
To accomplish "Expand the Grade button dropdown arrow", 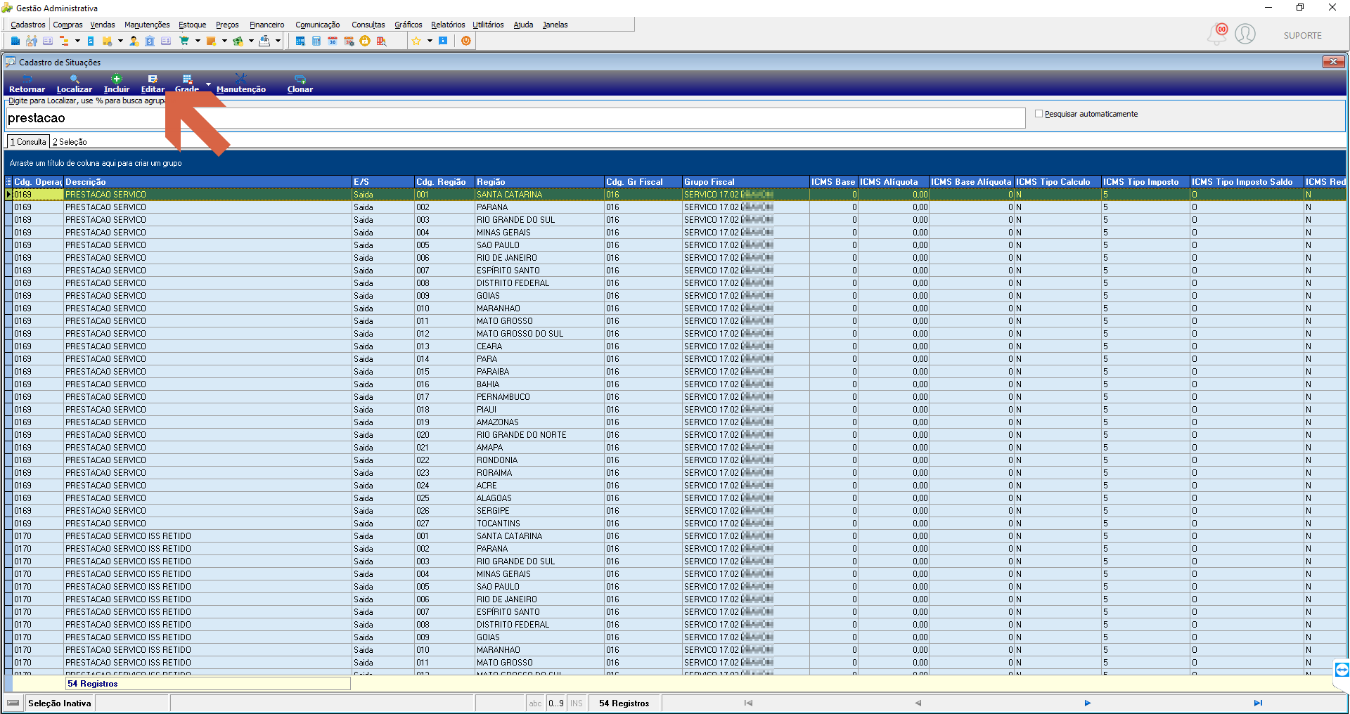I will (x=208, y=84).
